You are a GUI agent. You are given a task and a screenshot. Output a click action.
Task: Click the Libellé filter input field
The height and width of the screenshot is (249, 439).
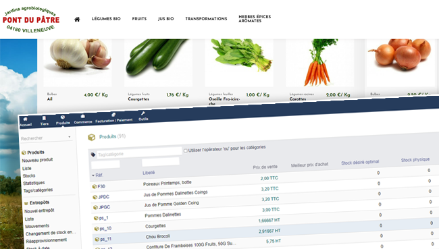coord(161,161)
